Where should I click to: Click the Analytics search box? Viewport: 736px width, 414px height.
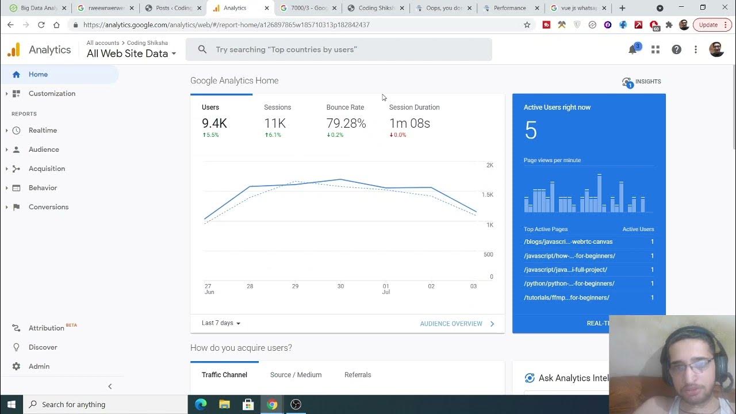pyautogui.click(x=339, y=49)
